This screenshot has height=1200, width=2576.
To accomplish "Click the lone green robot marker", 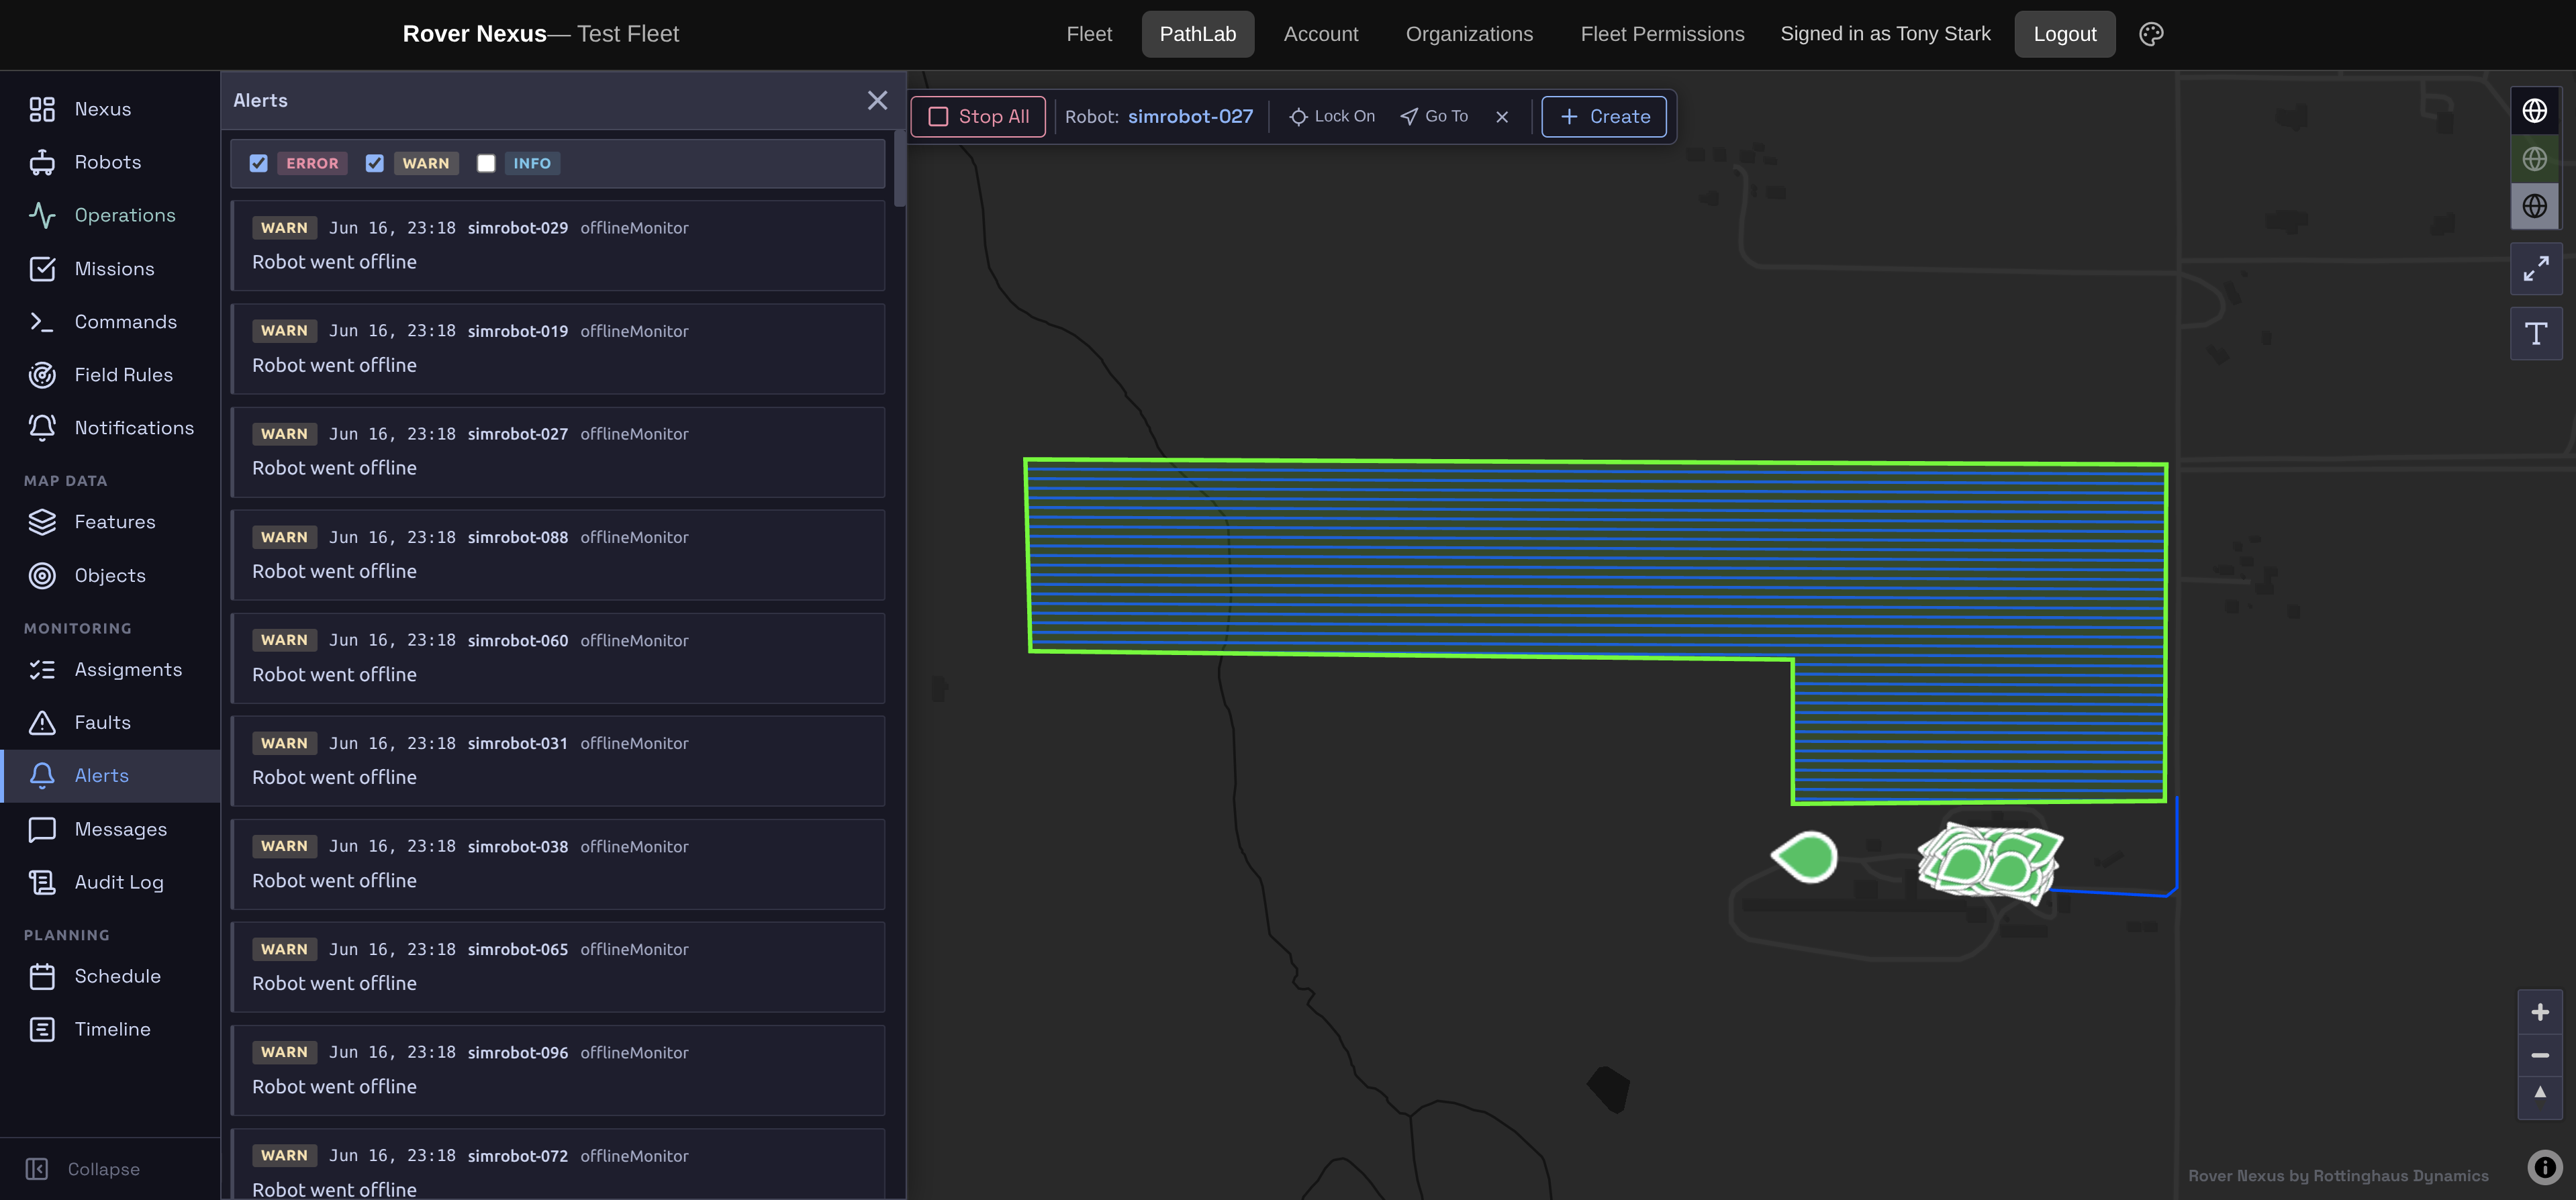I will click(1805, 858).
